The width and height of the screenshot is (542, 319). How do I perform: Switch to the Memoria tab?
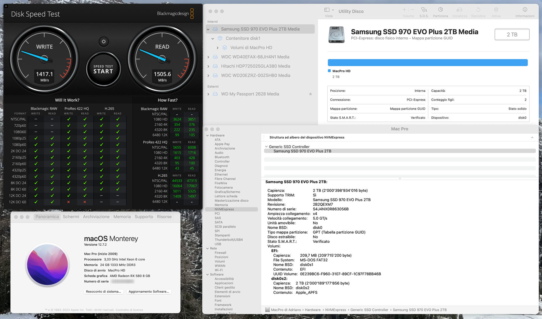pyautogui.click(x=122, y=217)
